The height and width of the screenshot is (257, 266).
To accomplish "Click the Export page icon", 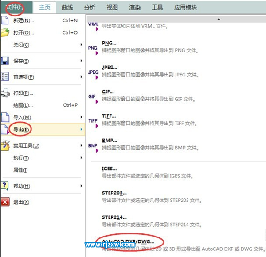I will [x=4, y=129].
